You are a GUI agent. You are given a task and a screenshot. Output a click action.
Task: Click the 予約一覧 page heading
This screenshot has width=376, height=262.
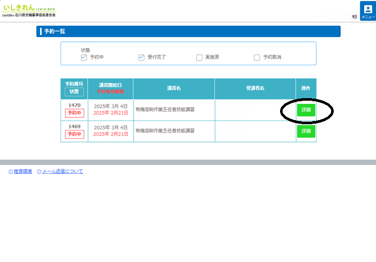pos(55,31)
